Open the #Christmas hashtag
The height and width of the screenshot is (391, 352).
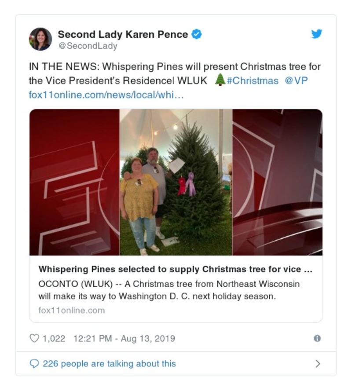click(253, 81)
